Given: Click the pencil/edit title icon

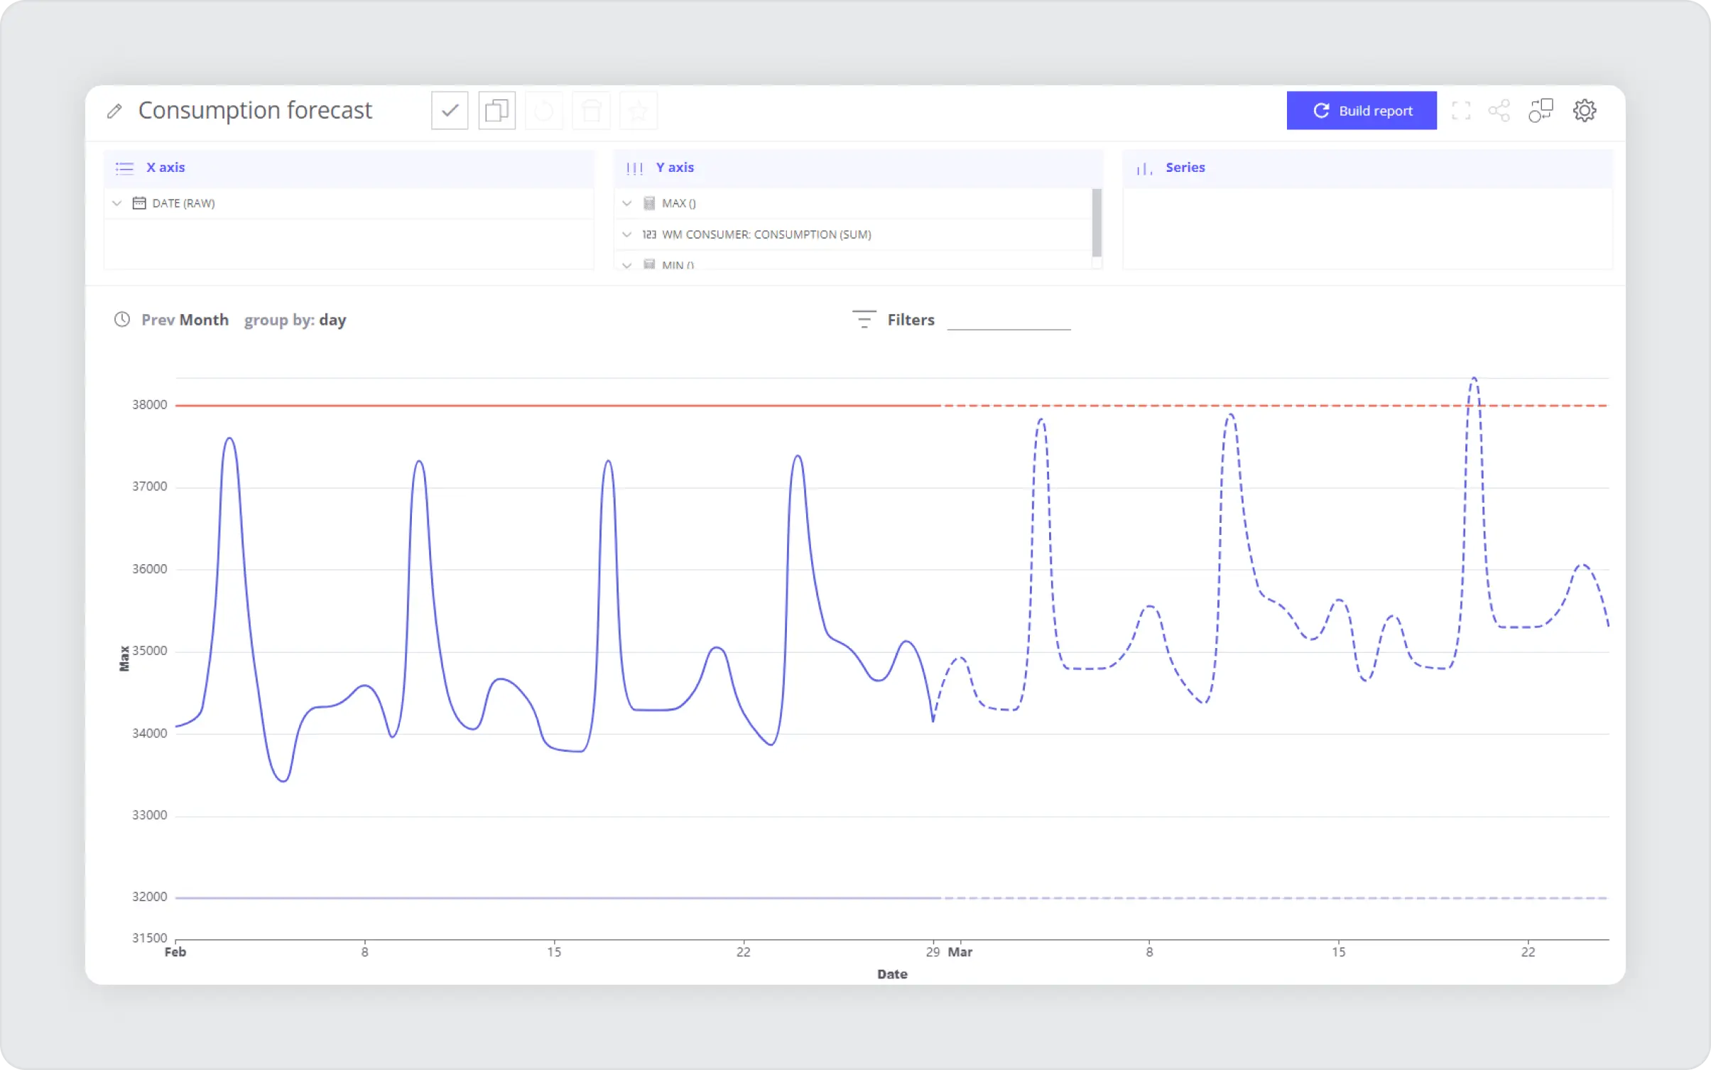Looking at the screenshot, I should point(116,109).
